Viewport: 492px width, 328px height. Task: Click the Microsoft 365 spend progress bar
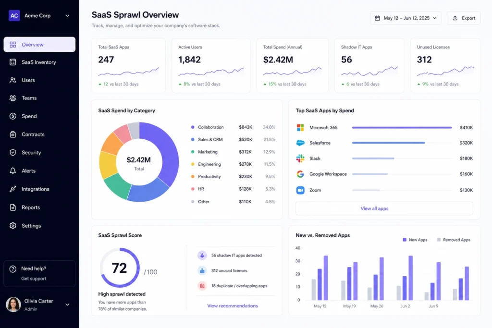pyautogui.click(x=402, y=128)
